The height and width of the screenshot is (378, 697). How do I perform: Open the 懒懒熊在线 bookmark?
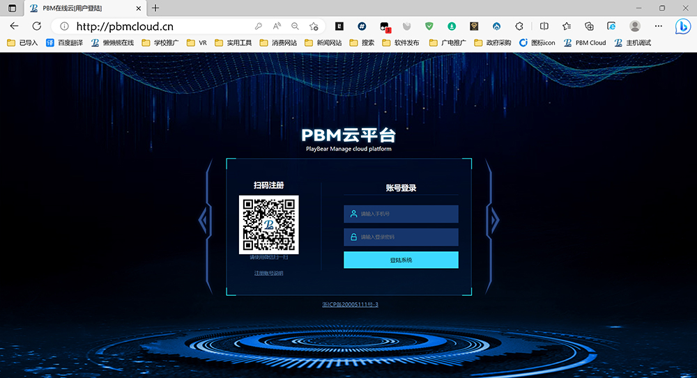(x=112, y=42)
